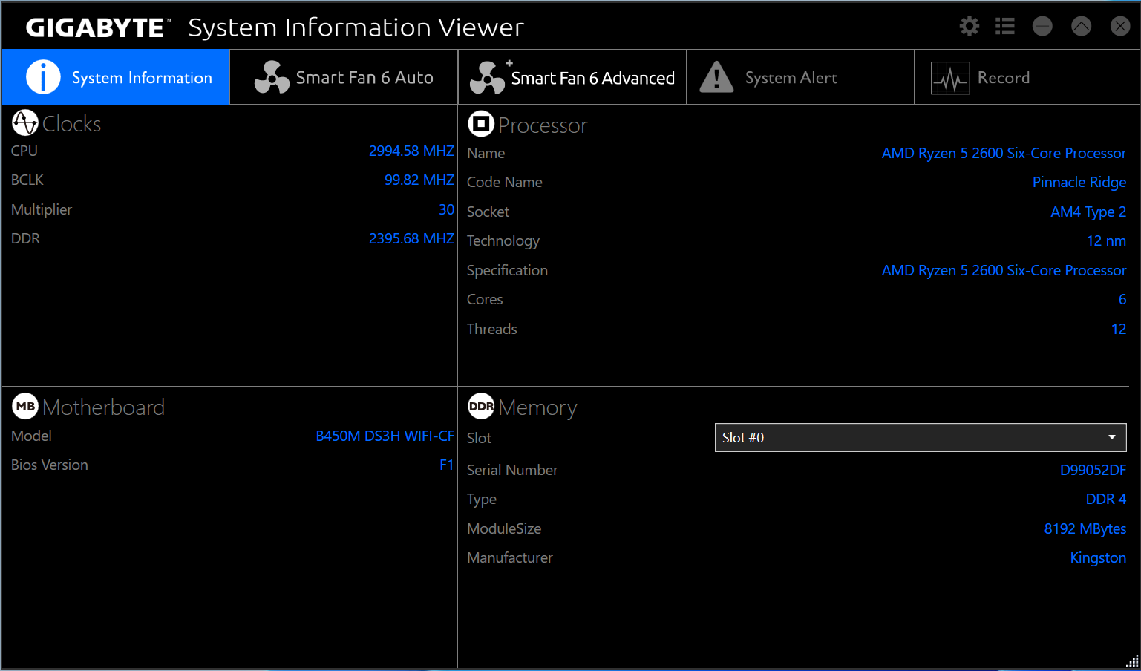Click the memory slot dropdown arrow
Viewport: 1141px width, 671px height.
1112,437
